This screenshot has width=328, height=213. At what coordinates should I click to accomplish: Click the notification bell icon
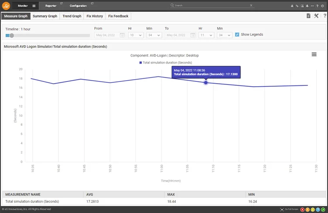[307, 6]
